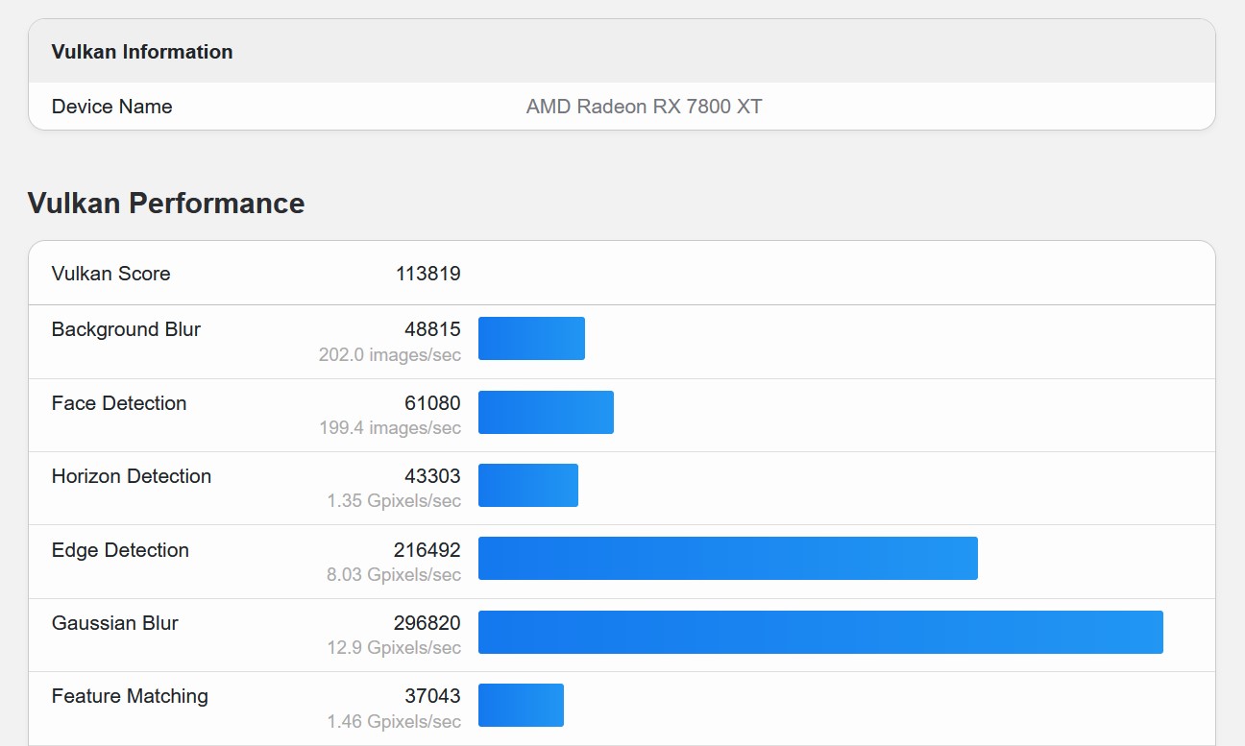Select the Background Blur score 48815
The width and height of the screenshot is (1245, 746).
coord(432,329)
